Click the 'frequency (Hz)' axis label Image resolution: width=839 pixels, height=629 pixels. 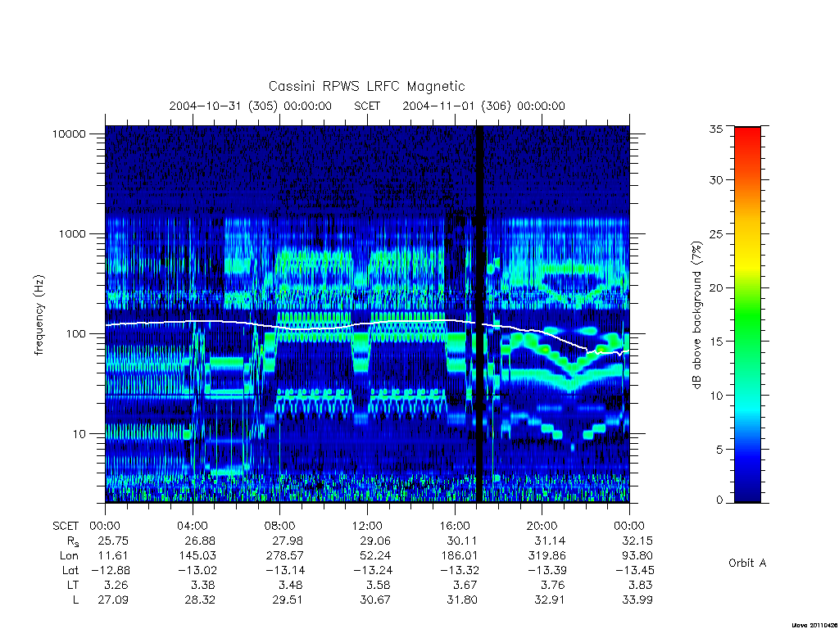pyautogui.click(x=39, y=314)
